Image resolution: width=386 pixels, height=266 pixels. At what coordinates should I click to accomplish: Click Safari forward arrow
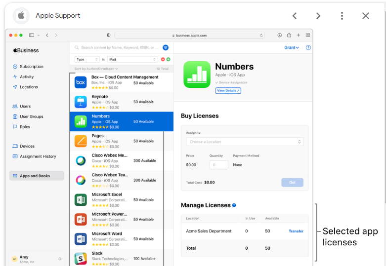(56, 35)
